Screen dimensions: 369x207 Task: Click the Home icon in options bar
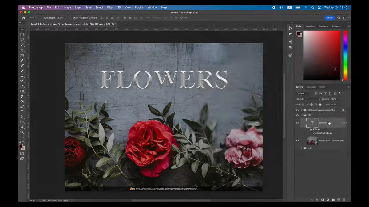(x=24, y=18)
